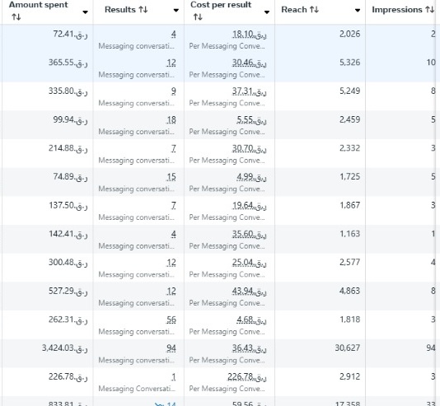440x406 pixels.
Task: Click the 4.99 cost per result value
Action: [251, 177]
